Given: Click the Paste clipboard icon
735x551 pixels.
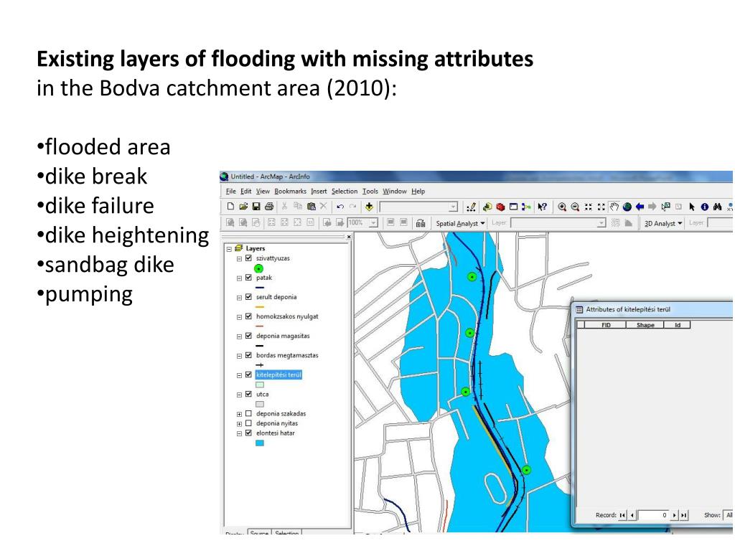Looking at the screenshot, I should [x=311, y=206].
